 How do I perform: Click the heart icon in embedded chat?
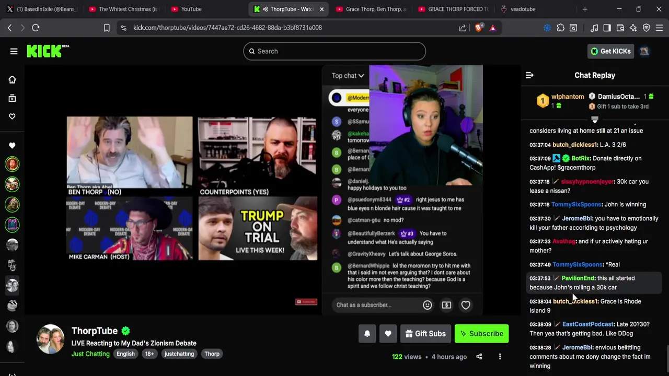pos(466,305)
